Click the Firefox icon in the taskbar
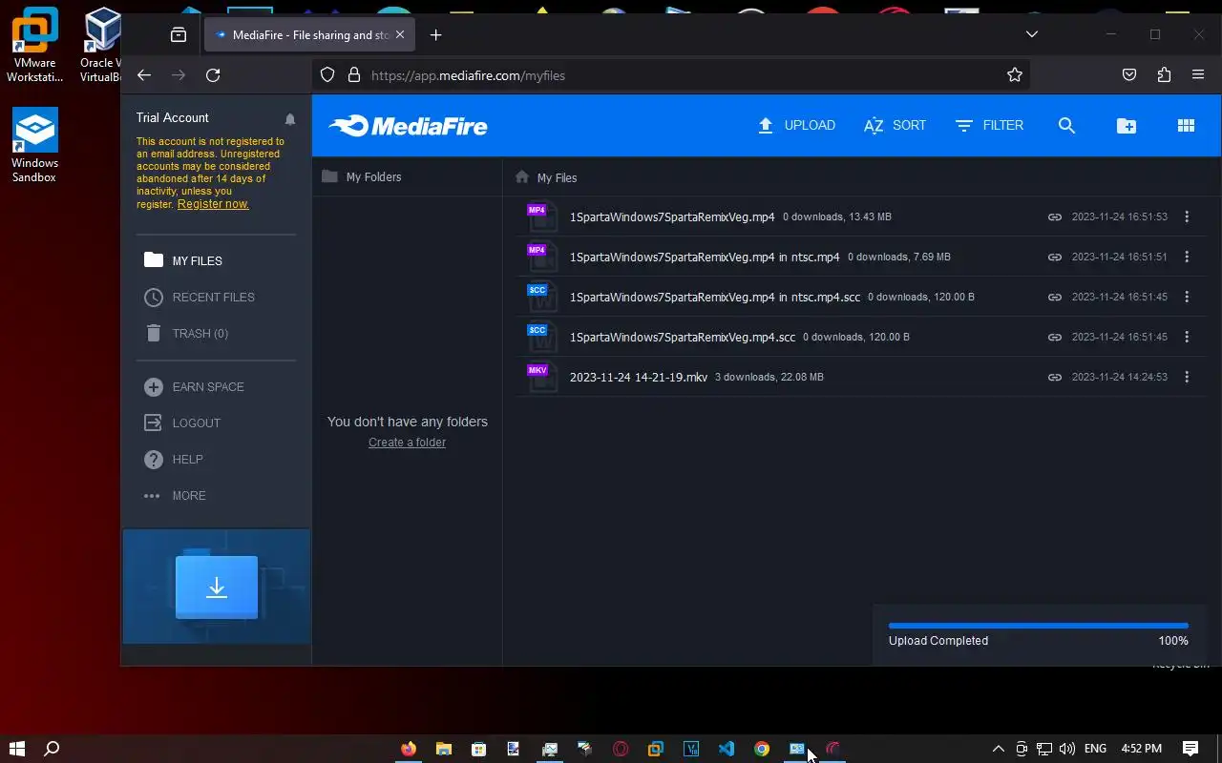The height and width of the screenshot is (763, 1222). pos(409,749)
